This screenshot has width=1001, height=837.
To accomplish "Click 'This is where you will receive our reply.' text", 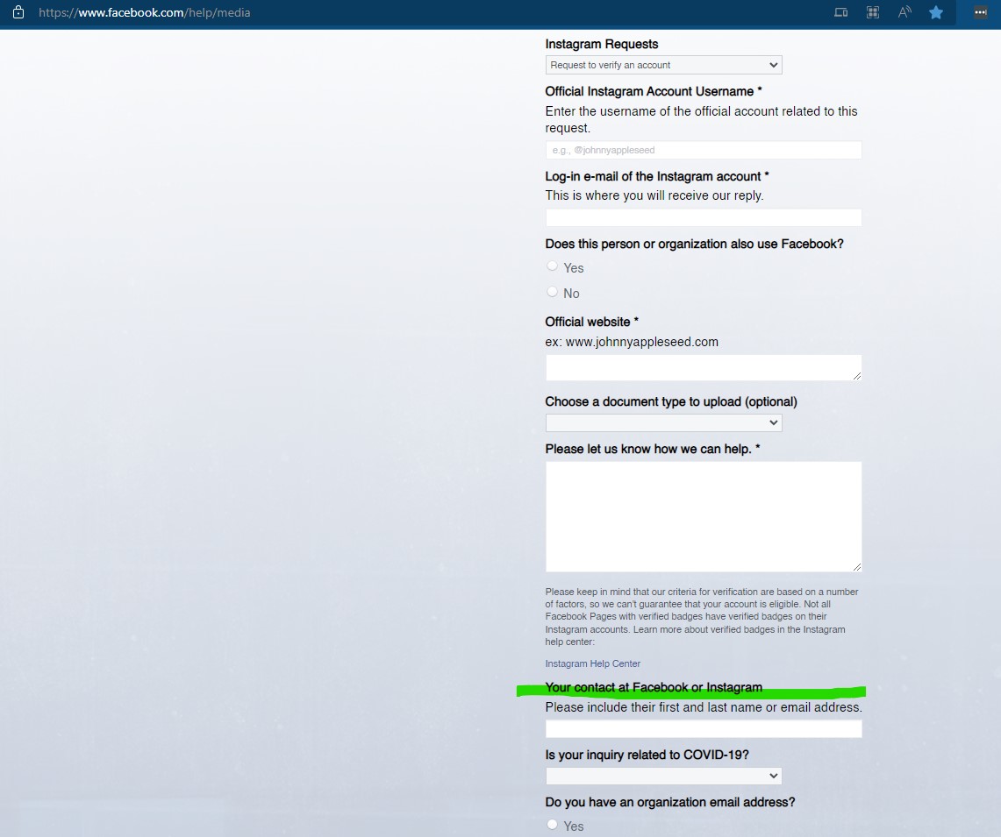I will (654, 195).
